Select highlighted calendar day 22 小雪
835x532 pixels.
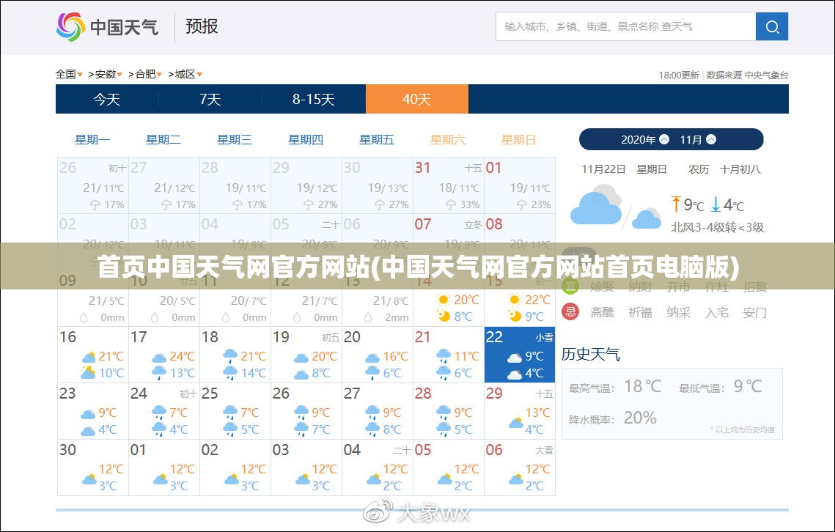coord(520,355)
